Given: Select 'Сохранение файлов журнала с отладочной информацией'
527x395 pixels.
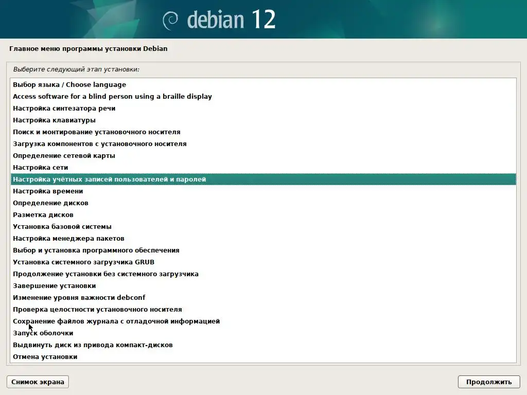Looking at the screenshot, I should (x=263, y=321).
